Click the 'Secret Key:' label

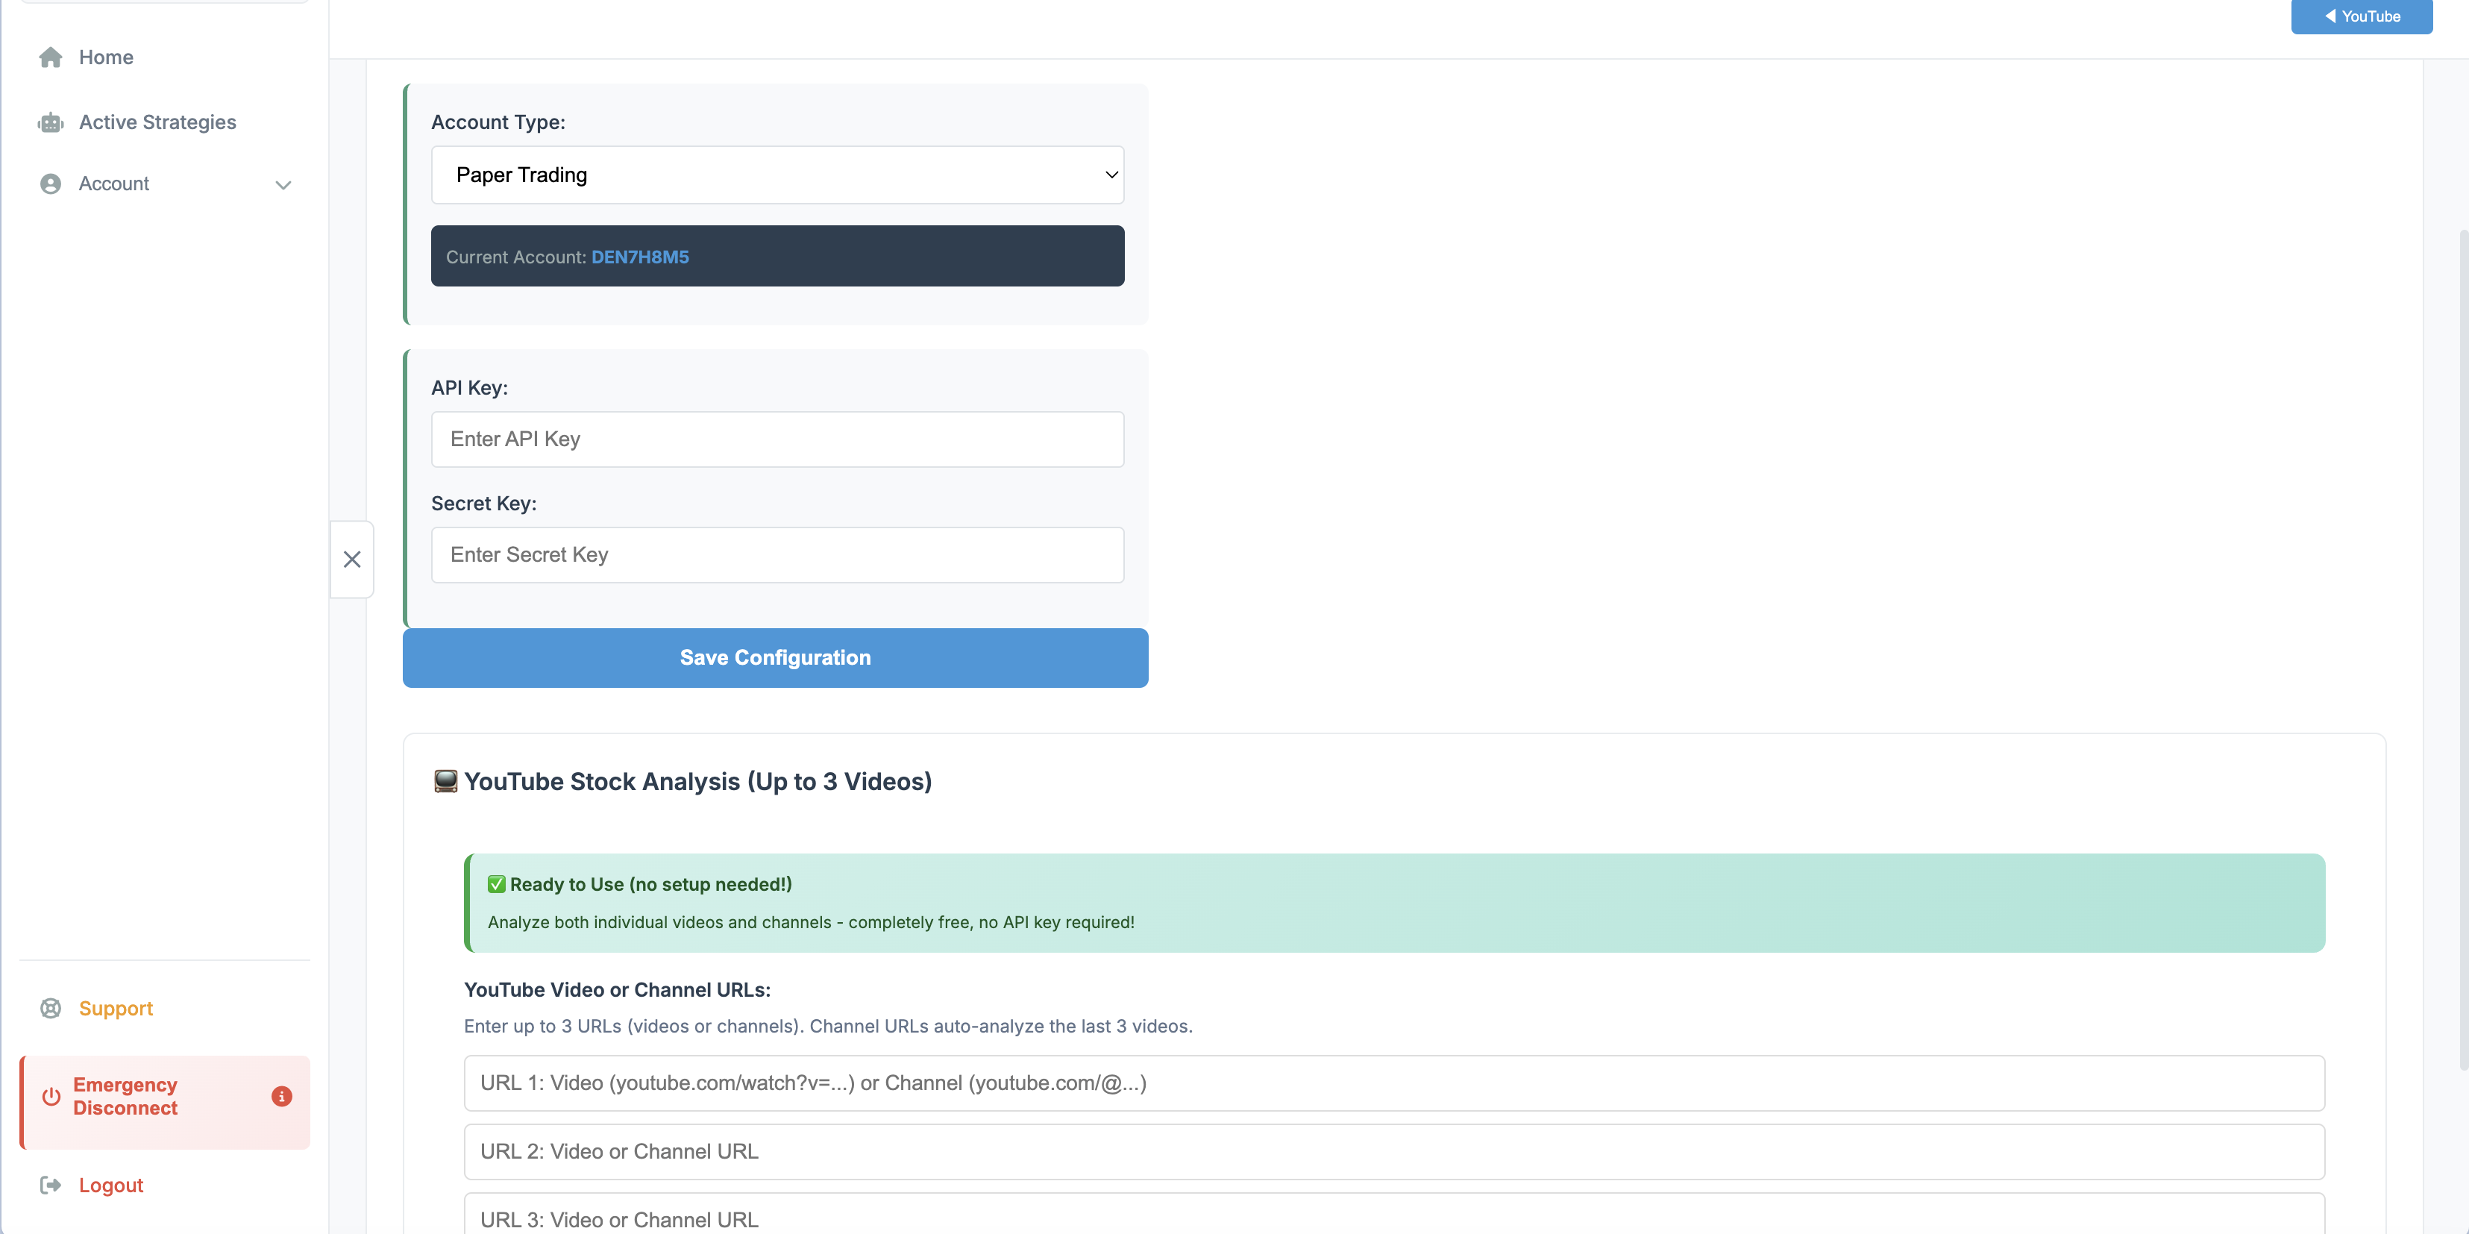[x=484, y=504]
